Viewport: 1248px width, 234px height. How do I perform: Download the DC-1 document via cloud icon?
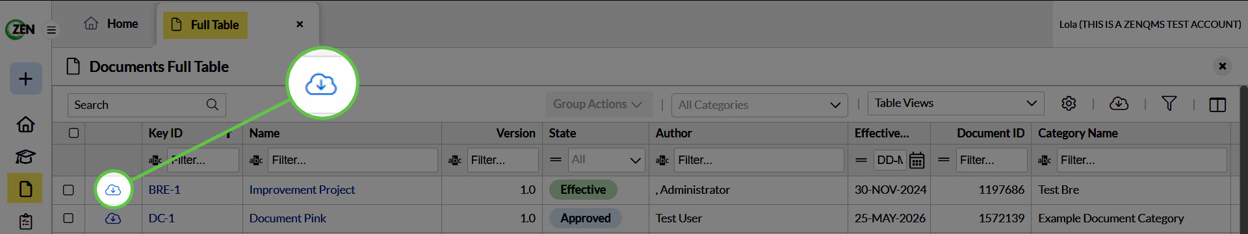113,218
